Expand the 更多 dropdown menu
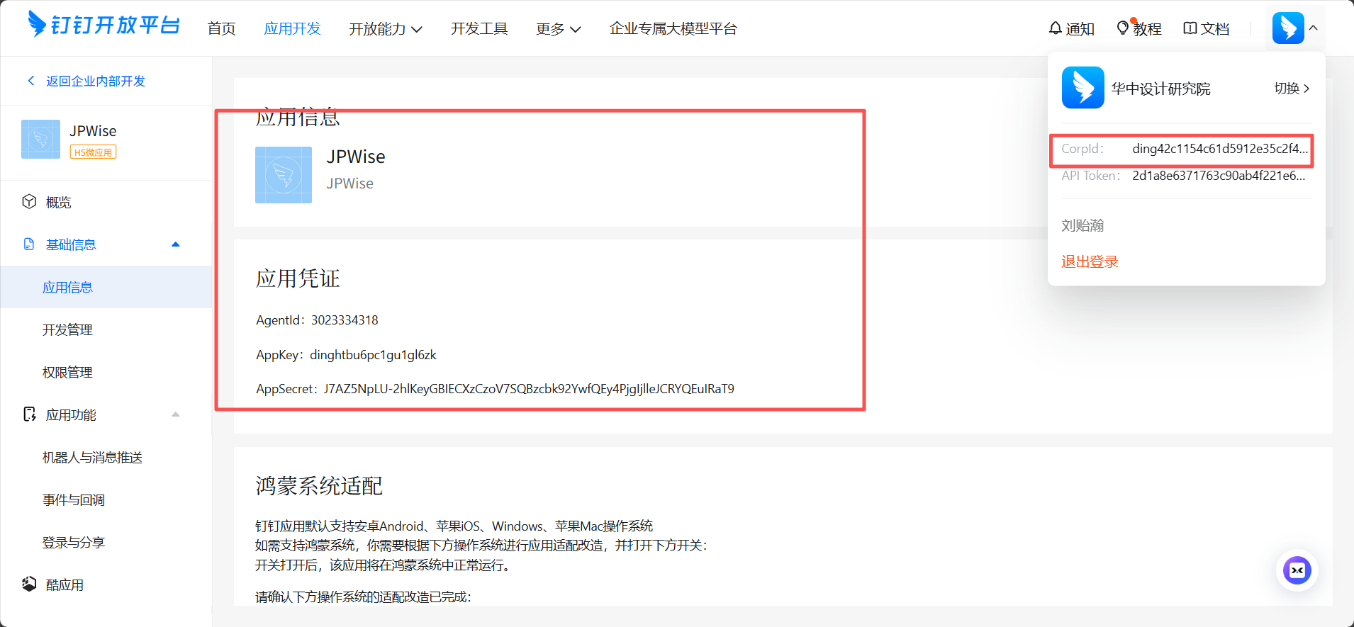1354x627 pixels. pyautogui.click(x=558, y=28)
